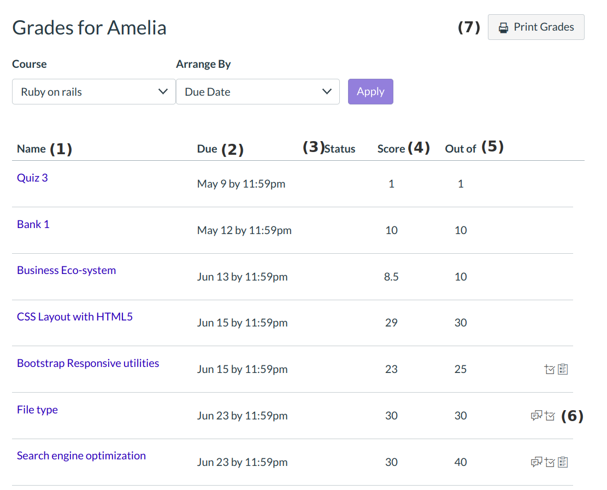View comments icon for File type
Viewport: 607px width, 490px height.
pyautogui.click(x=536, y=416)
